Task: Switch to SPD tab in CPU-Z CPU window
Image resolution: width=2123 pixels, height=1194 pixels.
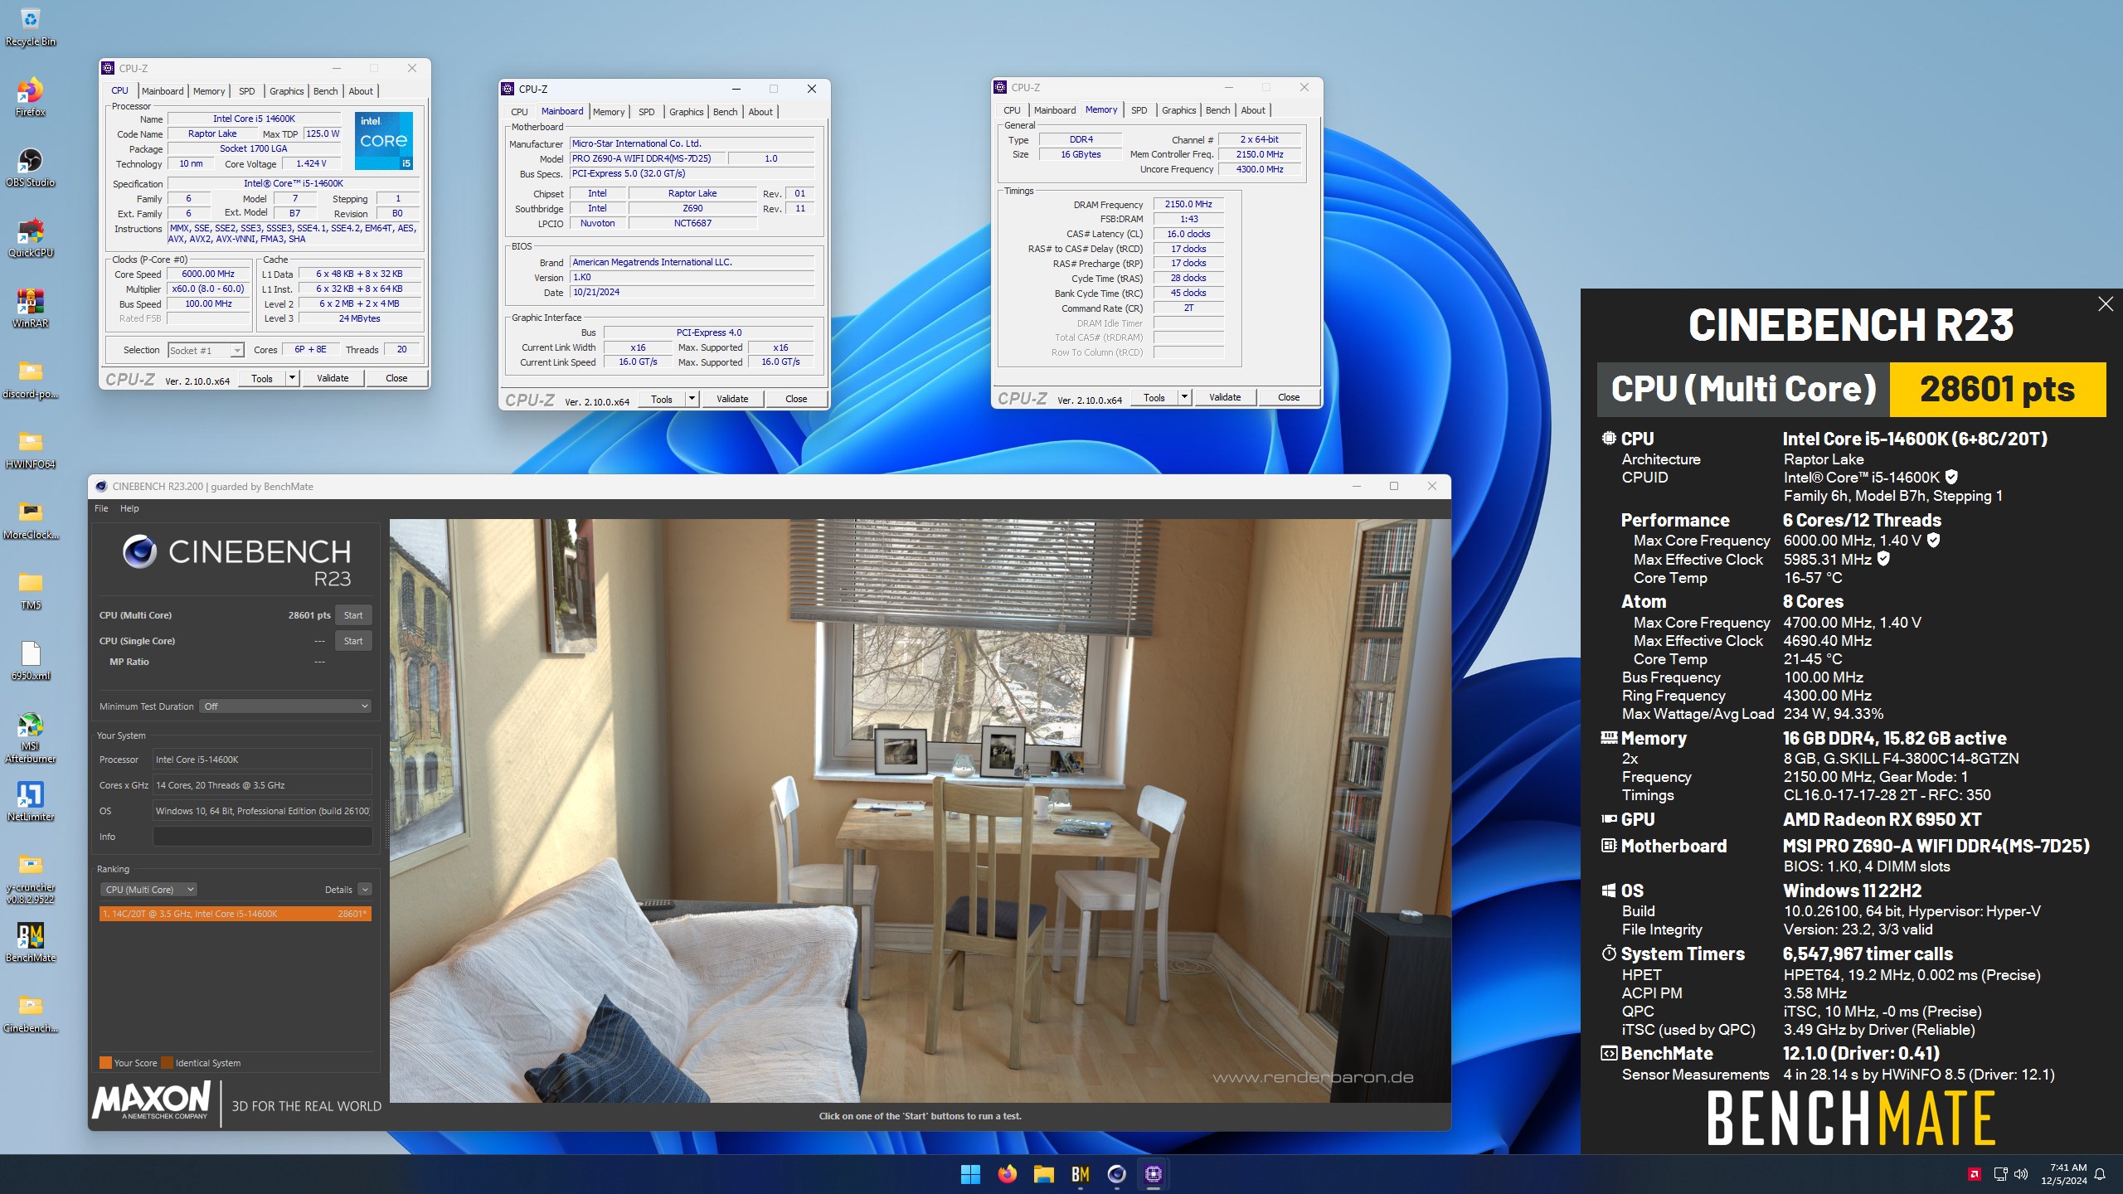Action: point(246,91)
